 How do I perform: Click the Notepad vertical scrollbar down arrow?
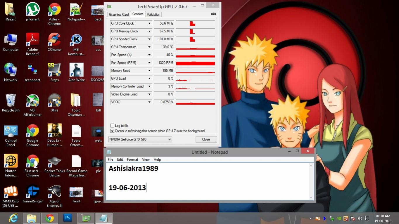311,198
